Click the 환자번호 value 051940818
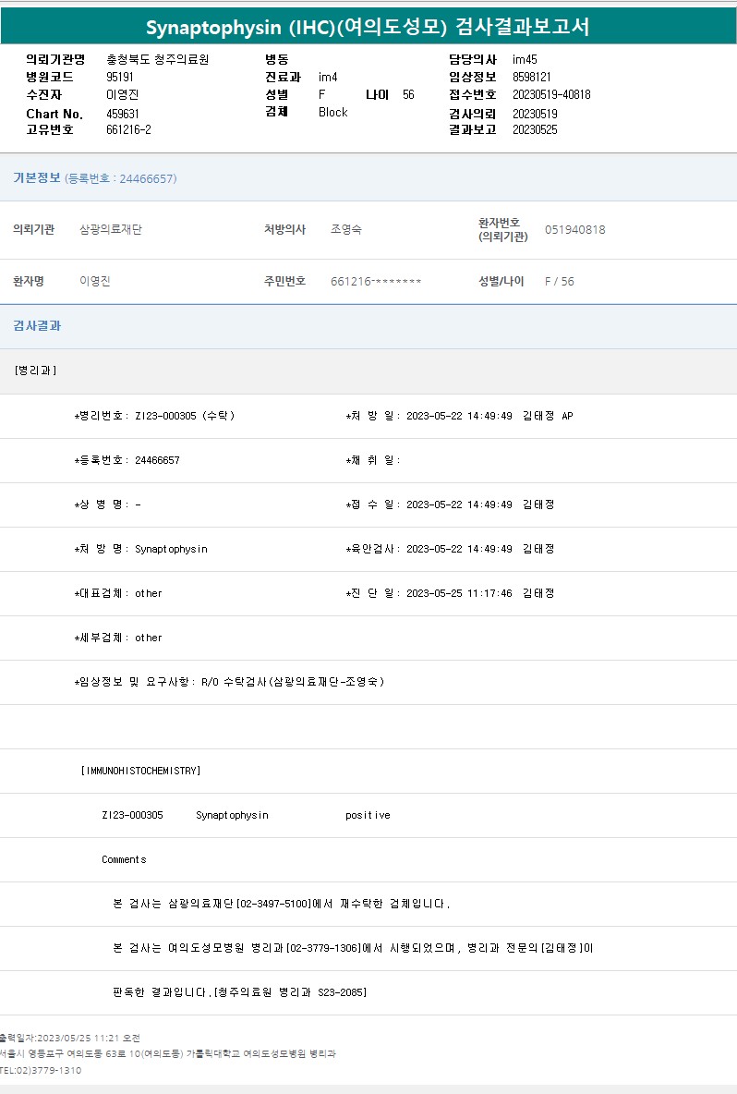 pyautogui.click(x=574, y=229)
